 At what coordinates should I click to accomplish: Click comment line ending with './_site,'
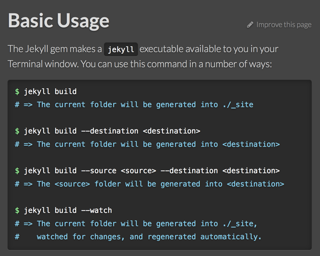click(x=136, y=224)
